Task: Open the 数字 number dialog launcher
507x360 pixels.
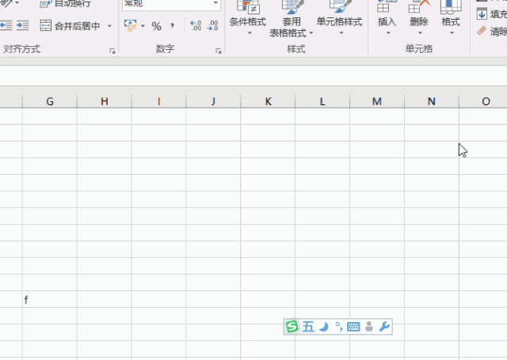Action: point(219,51)
